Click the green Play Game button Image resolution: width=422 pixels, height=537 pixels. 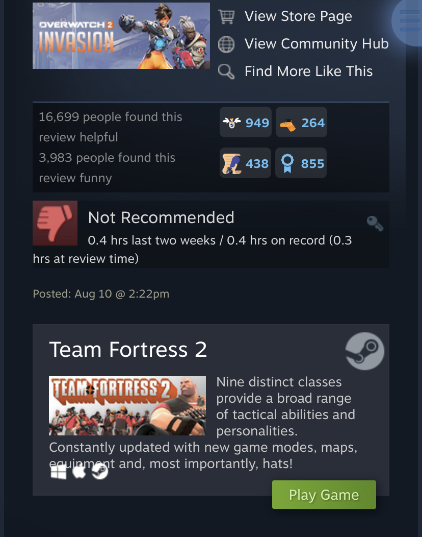(324, 495)
